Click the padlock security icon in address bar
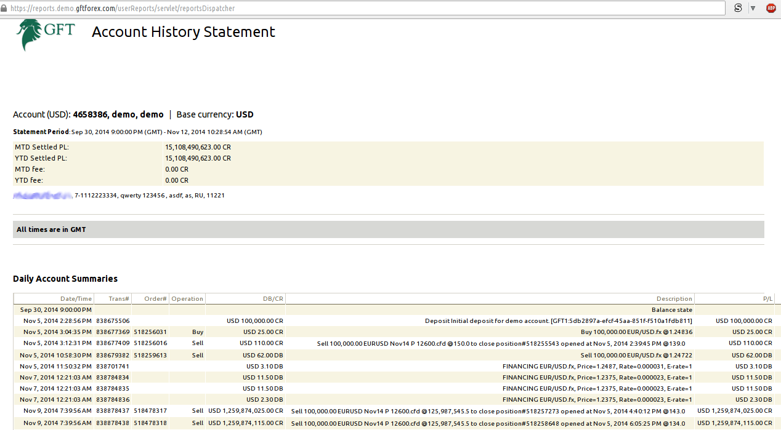Image resolution: width=781 pixels, height=430 pixels. tap(4, 9)
